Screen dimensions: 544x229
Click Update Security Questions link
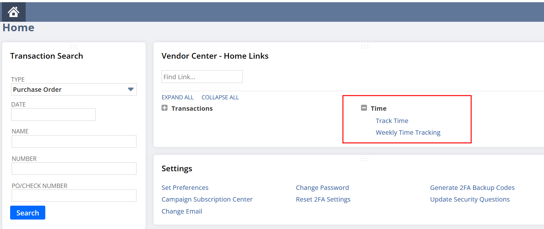[470, 199]
